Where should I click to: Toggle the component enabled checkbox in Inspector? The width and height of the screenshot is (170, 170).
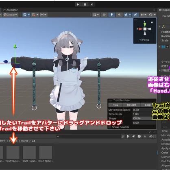point(168,47)
